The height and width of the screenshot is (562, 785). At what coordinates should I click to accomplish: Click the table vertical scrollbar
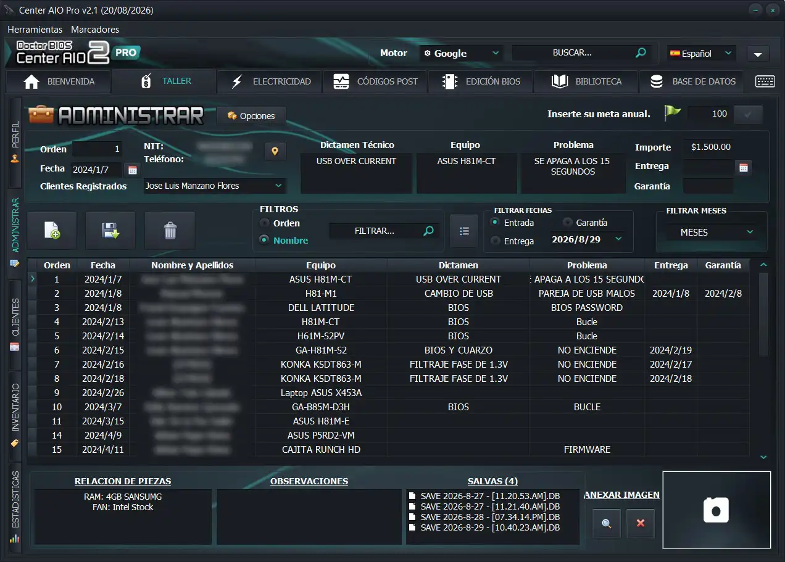tap(763, 315)
